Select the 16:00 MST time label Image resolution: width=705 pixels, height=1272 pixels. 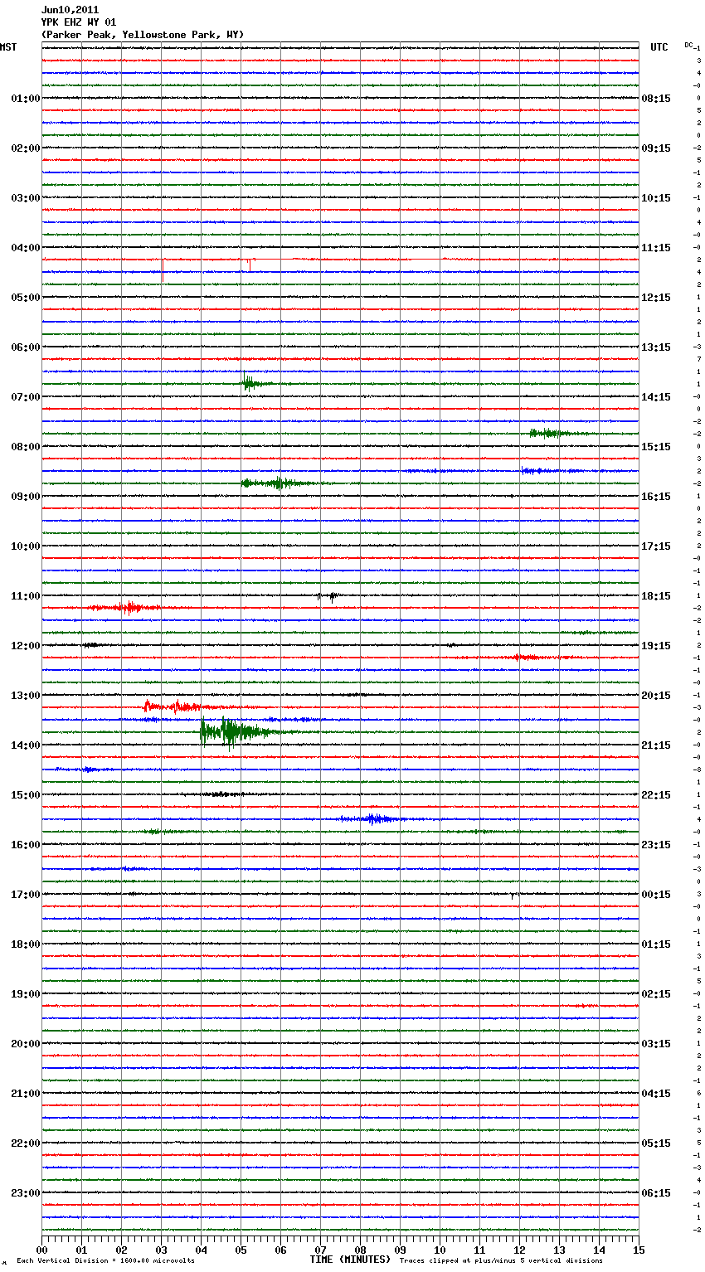(26, 845)
